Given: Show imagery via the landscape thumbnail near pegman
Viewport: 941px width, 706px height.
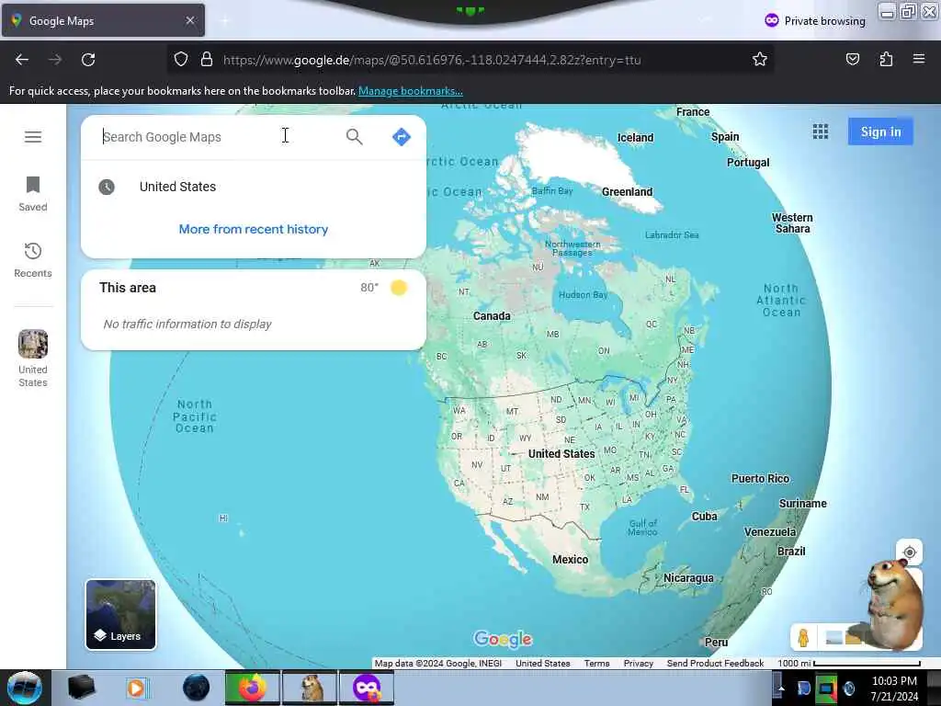Looking at the screenshot, I should (833, 638).
